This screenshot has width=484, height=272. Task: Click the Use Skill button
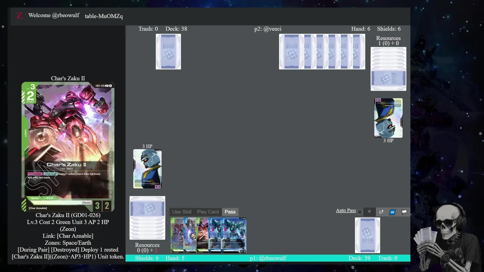tap(182, 212)
